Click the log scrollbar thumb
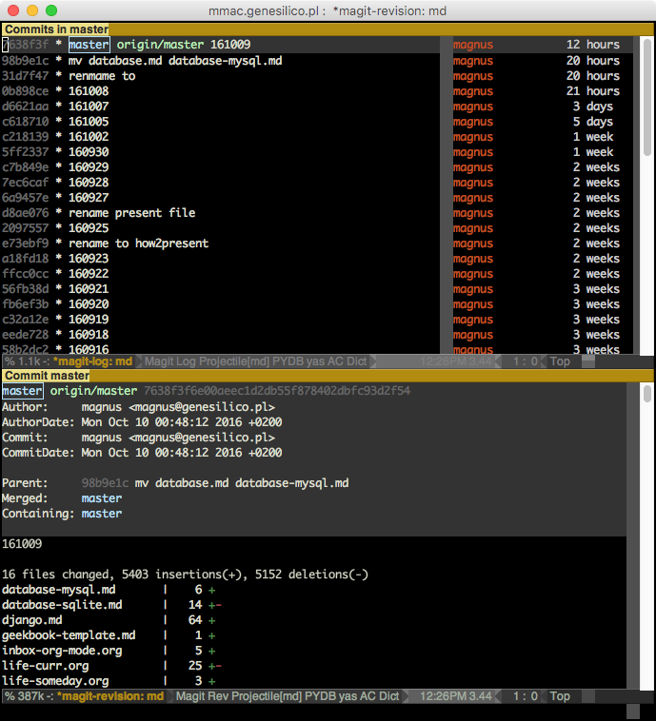Image resolution: width=656 pixels, height=721 pixels. [647, 97]
